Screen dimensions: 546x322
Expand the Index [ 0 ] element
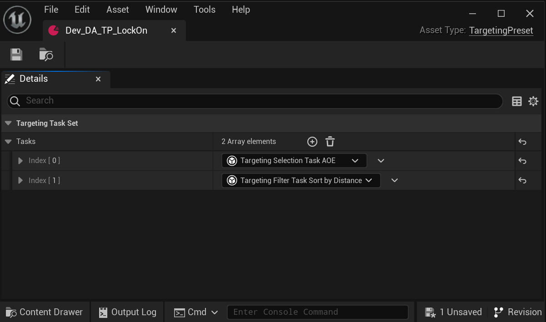pyautogui.click(x=20, y=161)
